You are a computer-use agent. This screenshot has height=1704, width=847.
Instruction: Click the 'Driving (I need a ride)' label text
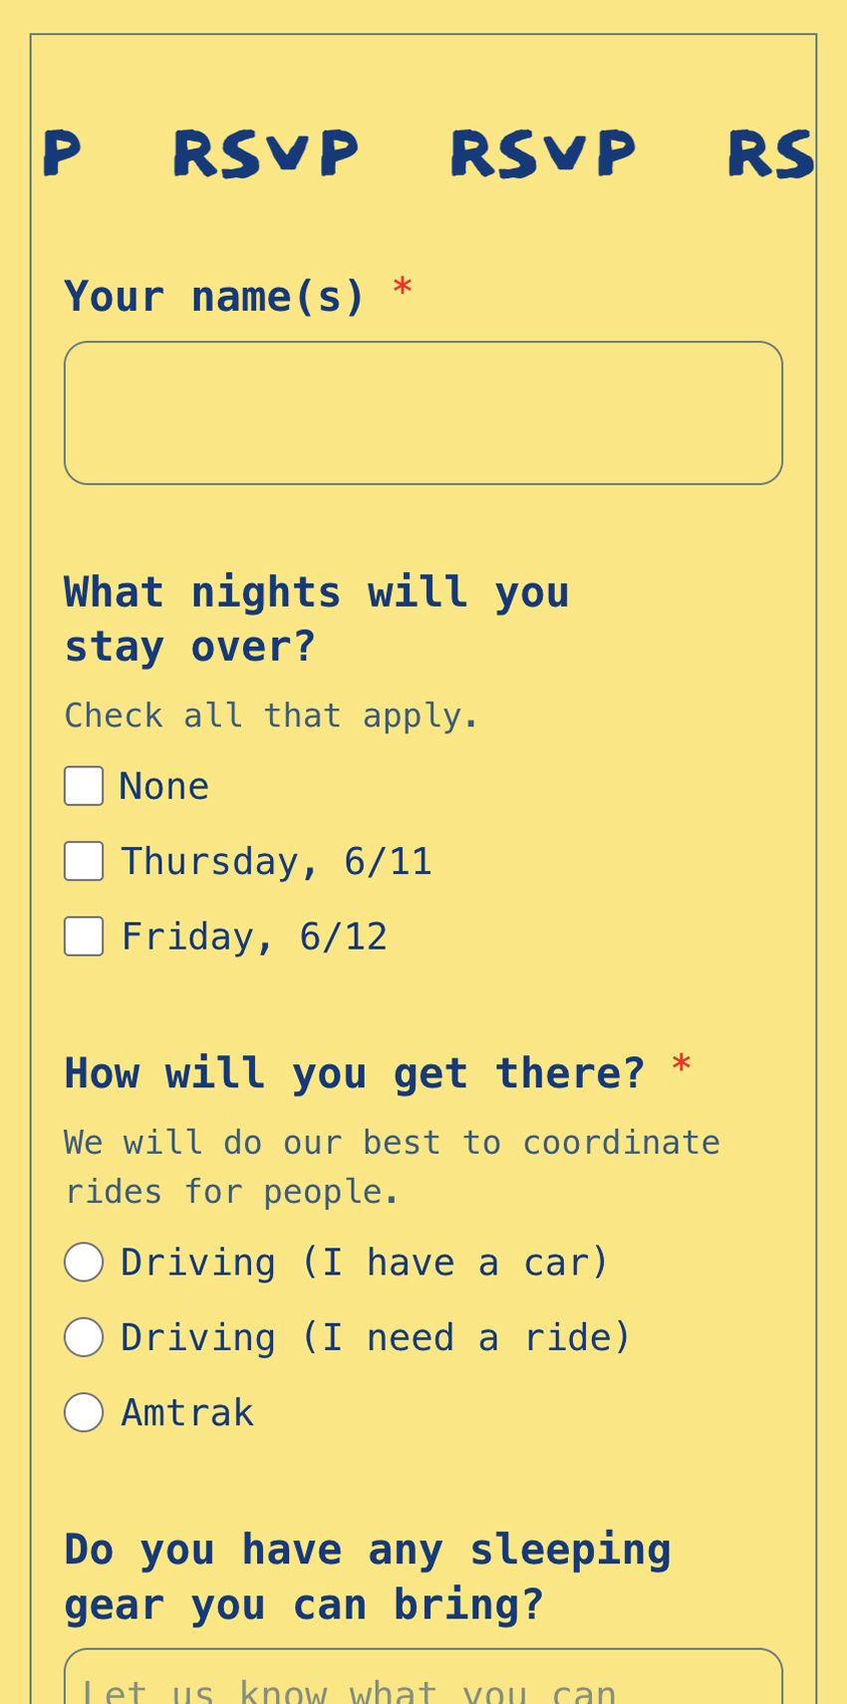point(376,1337)
